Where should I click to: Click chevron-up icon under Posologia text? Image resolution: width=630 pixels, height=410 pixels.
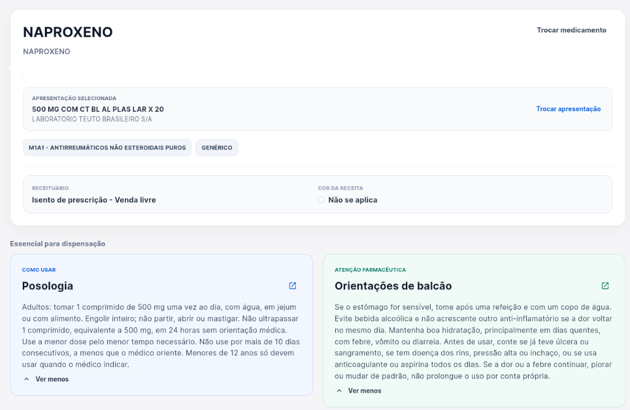pos(26,379)
